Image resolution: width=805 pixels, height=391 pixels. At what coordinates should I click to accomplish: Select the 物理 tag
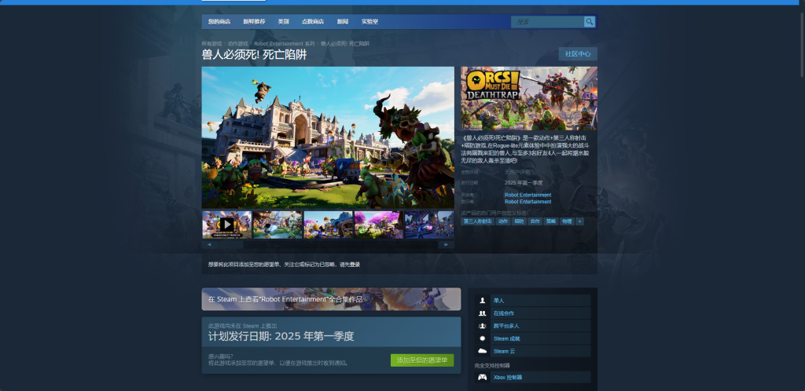pos(567,221)
